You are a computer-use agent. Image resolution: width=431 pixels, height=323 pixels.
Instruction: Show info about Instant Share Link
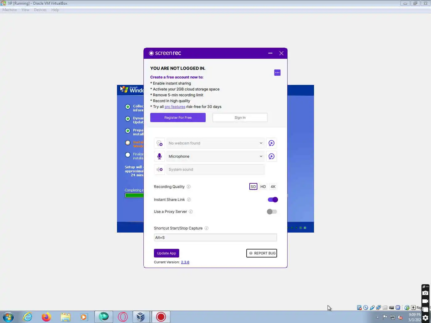pos(189,200)
